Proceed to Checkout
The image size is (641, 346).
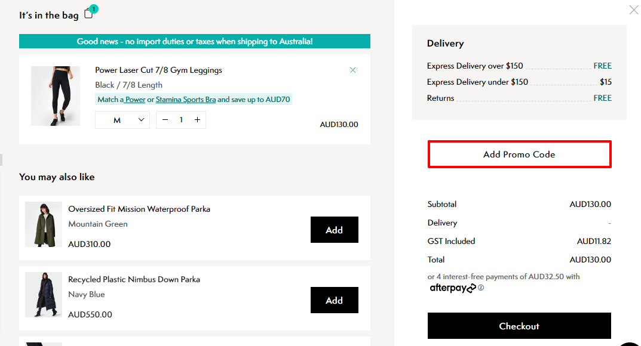tap(519, 326)
